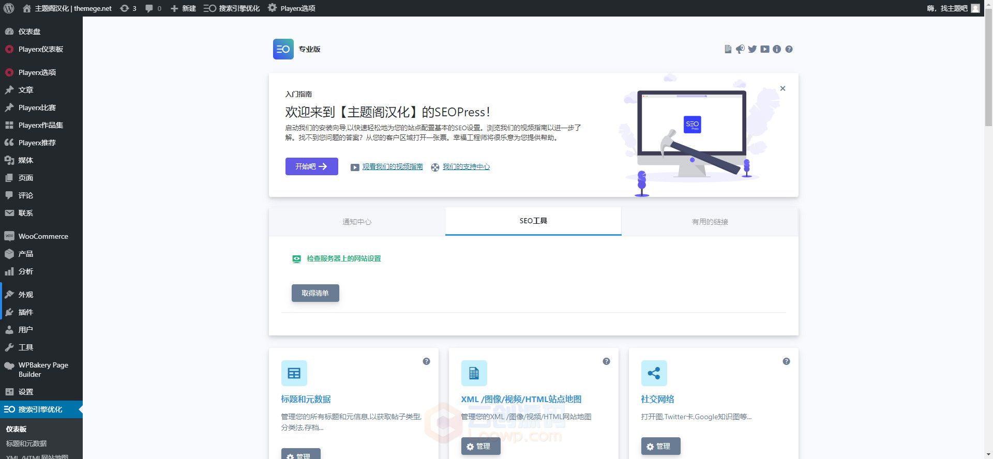
Task: Click the 取得清单 button
Action: (315, 293)
